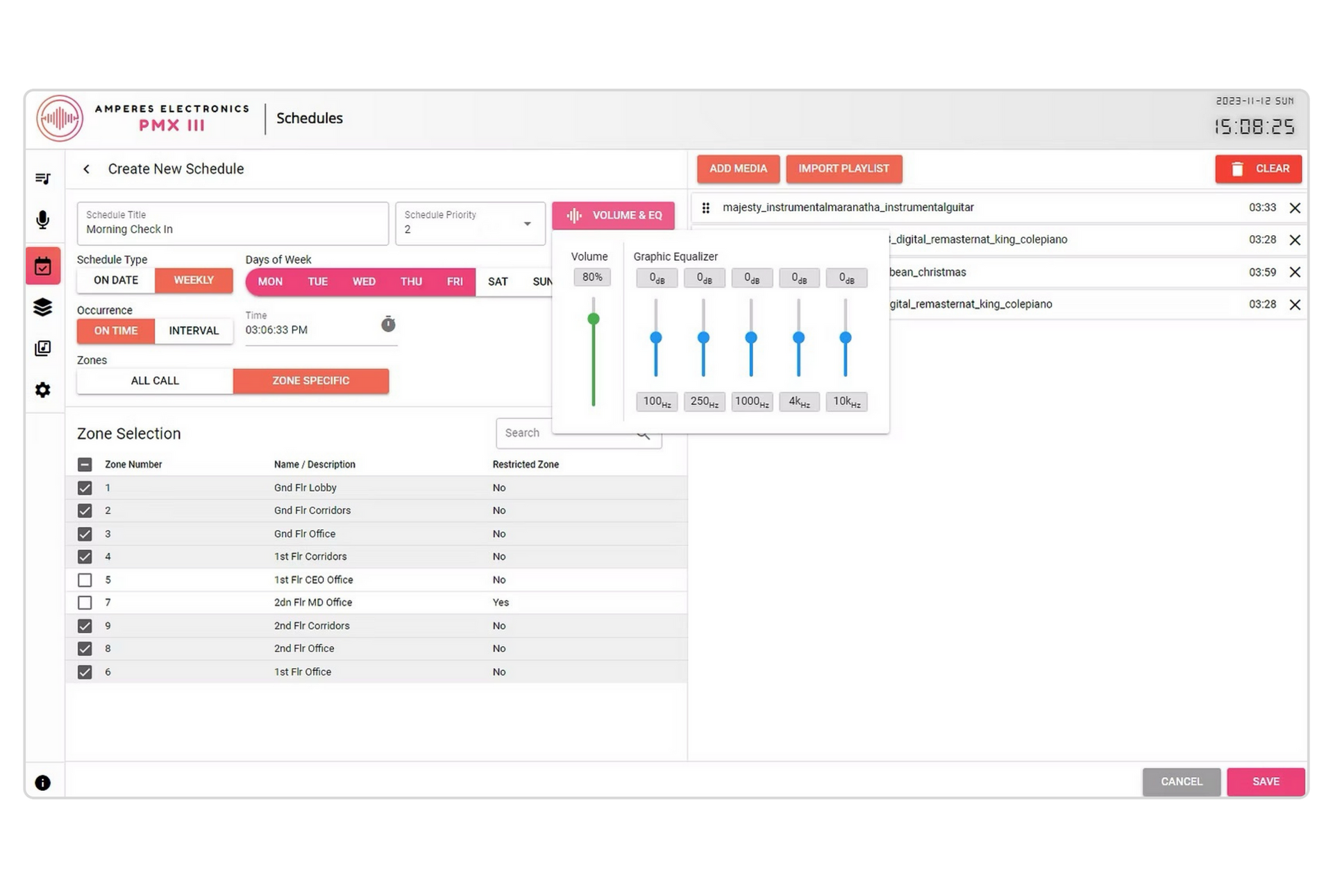The width and height of the screenshot is (1333, 888).
Task: Toggle WED day of week
Action: [364, 282]
